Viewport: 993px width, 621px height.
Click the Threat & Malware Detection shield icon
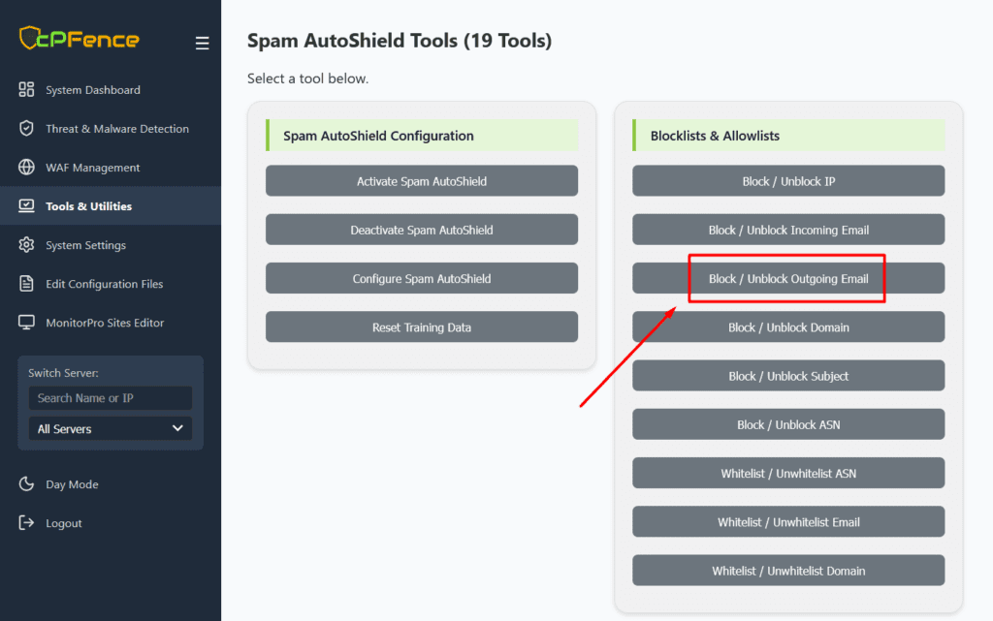[27, 129]
